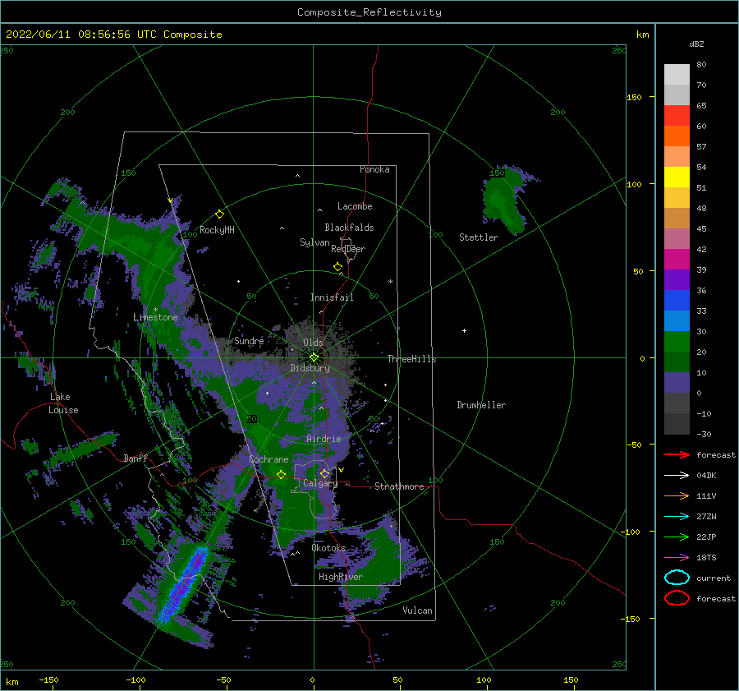This screenshot has width=739, height=691.
Task: Select the Blackfalds label
Action: [349, 228]
